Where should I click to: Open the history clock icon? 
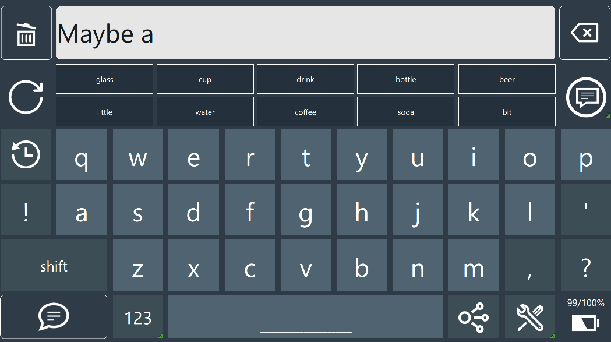(x=26, y=155)
